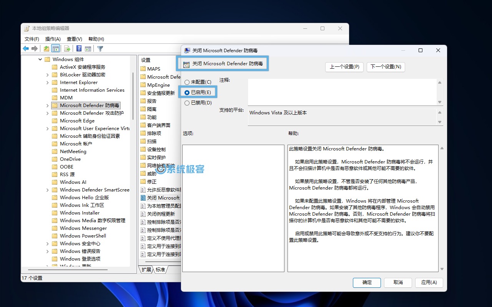The height and width of the screenshot is (307, 492).
Task: Expand the BitLocker 驱动器加密 folder
Action: coord(48,75)
